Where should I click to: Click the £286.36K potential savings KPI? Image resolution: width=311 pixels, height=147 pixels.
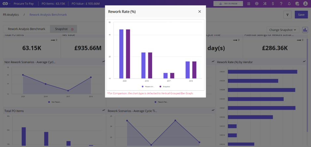tap(275, 48)
